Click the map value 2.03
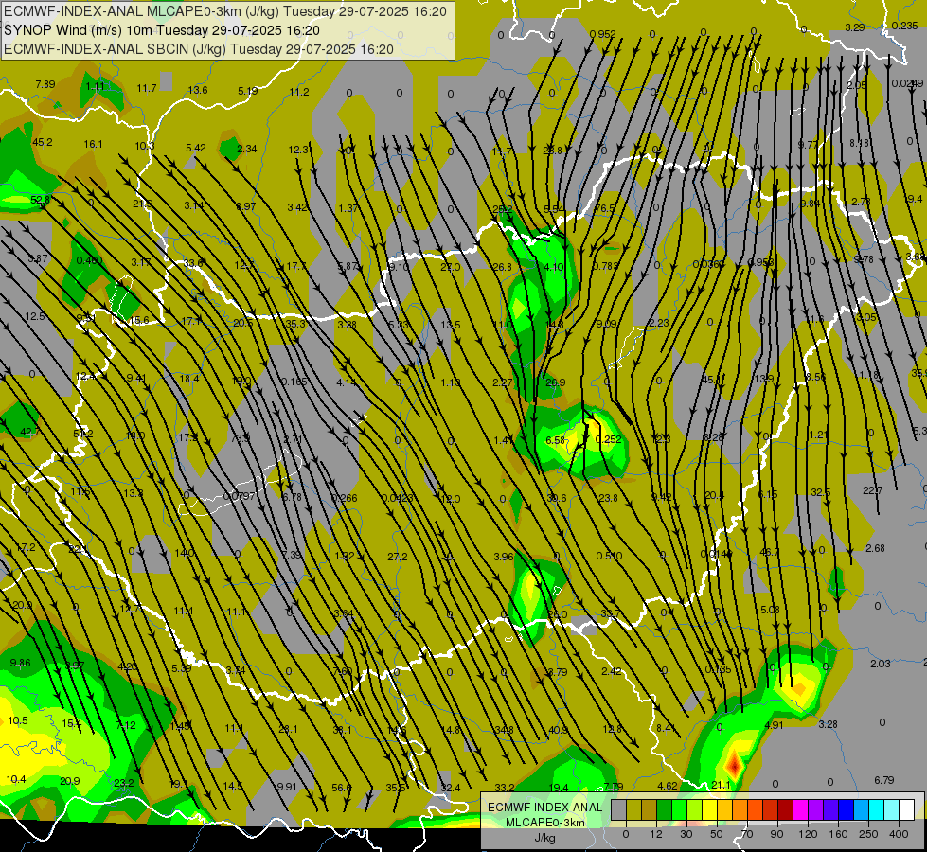Viewport: 927px width, 852px height. (x=880, y=664)
